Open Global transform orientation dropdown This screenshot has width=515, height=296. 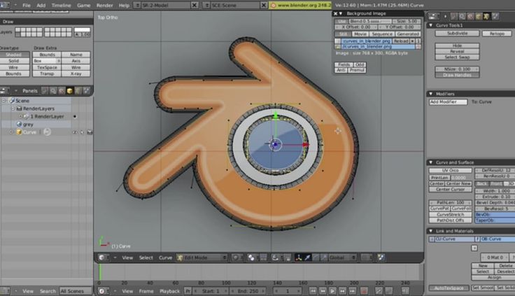click(342, 258)
